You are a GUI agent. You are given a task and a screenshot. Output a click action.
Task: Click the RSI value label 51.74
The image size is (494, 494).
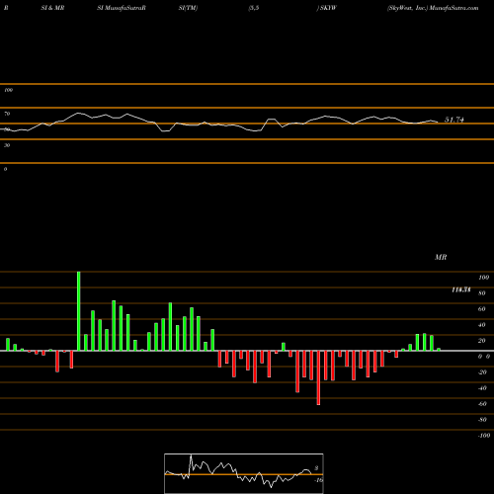tap(454, 120)
